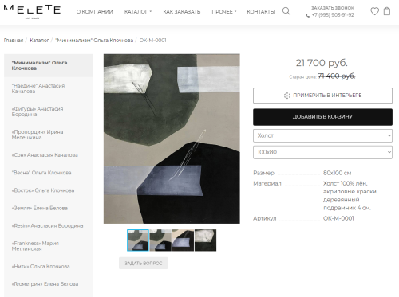Image resolution: width=399 pixels, height=297 pixels.
Task: Click the main painting image
Action: point(172,139)
